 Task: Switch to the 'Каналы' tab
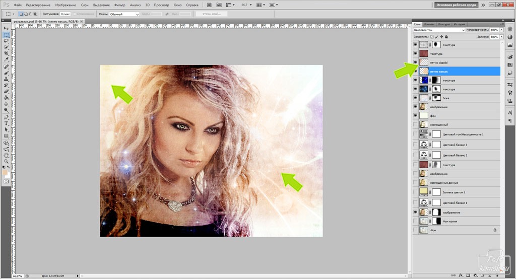429,24
